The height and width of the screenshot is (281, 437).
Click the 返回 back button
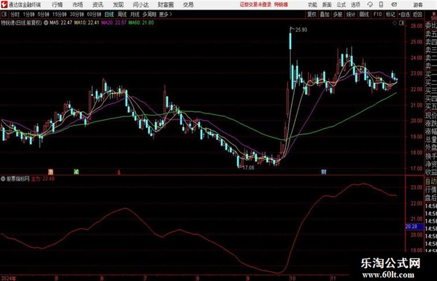(418, 14)
